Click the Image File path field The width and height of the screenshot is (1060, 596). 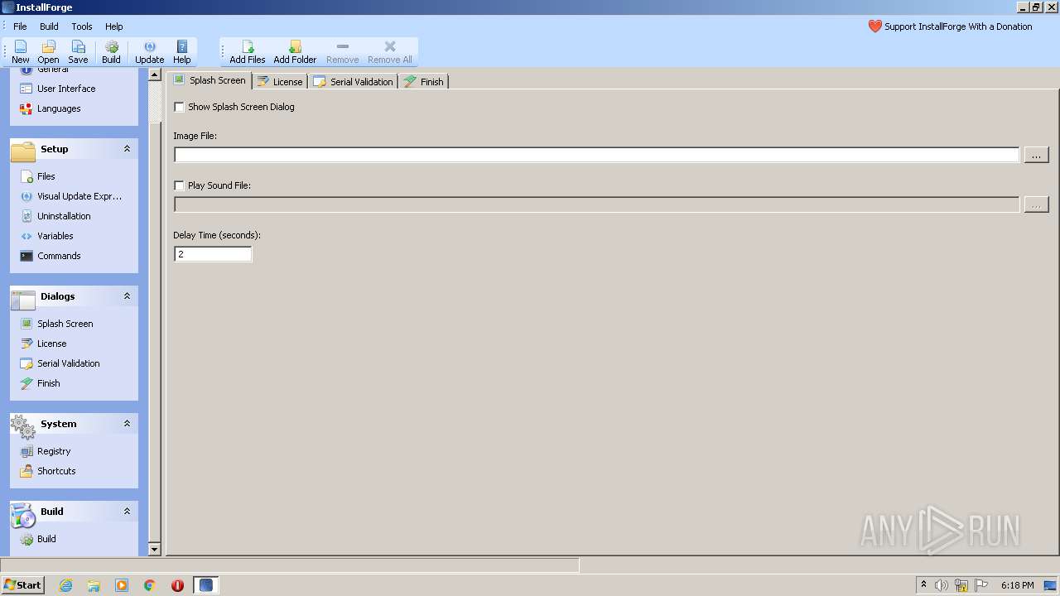click(x=596, y=155)
